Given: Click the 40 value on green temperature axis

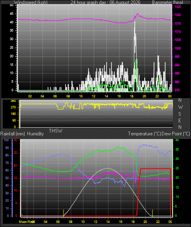Looking at the screenshot, I should tap(177, 140).
